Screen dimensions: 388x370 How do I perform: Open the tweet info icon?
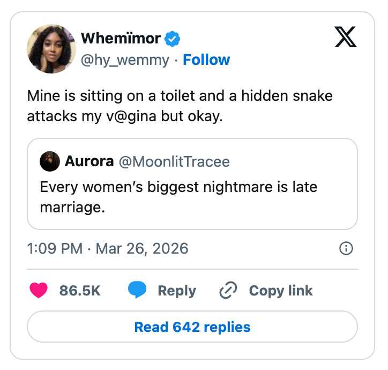pyautogui.click(x=346, y=248)
